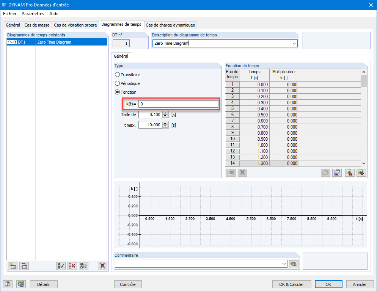Click OK & Calculer button

click(x=292, y=284)
